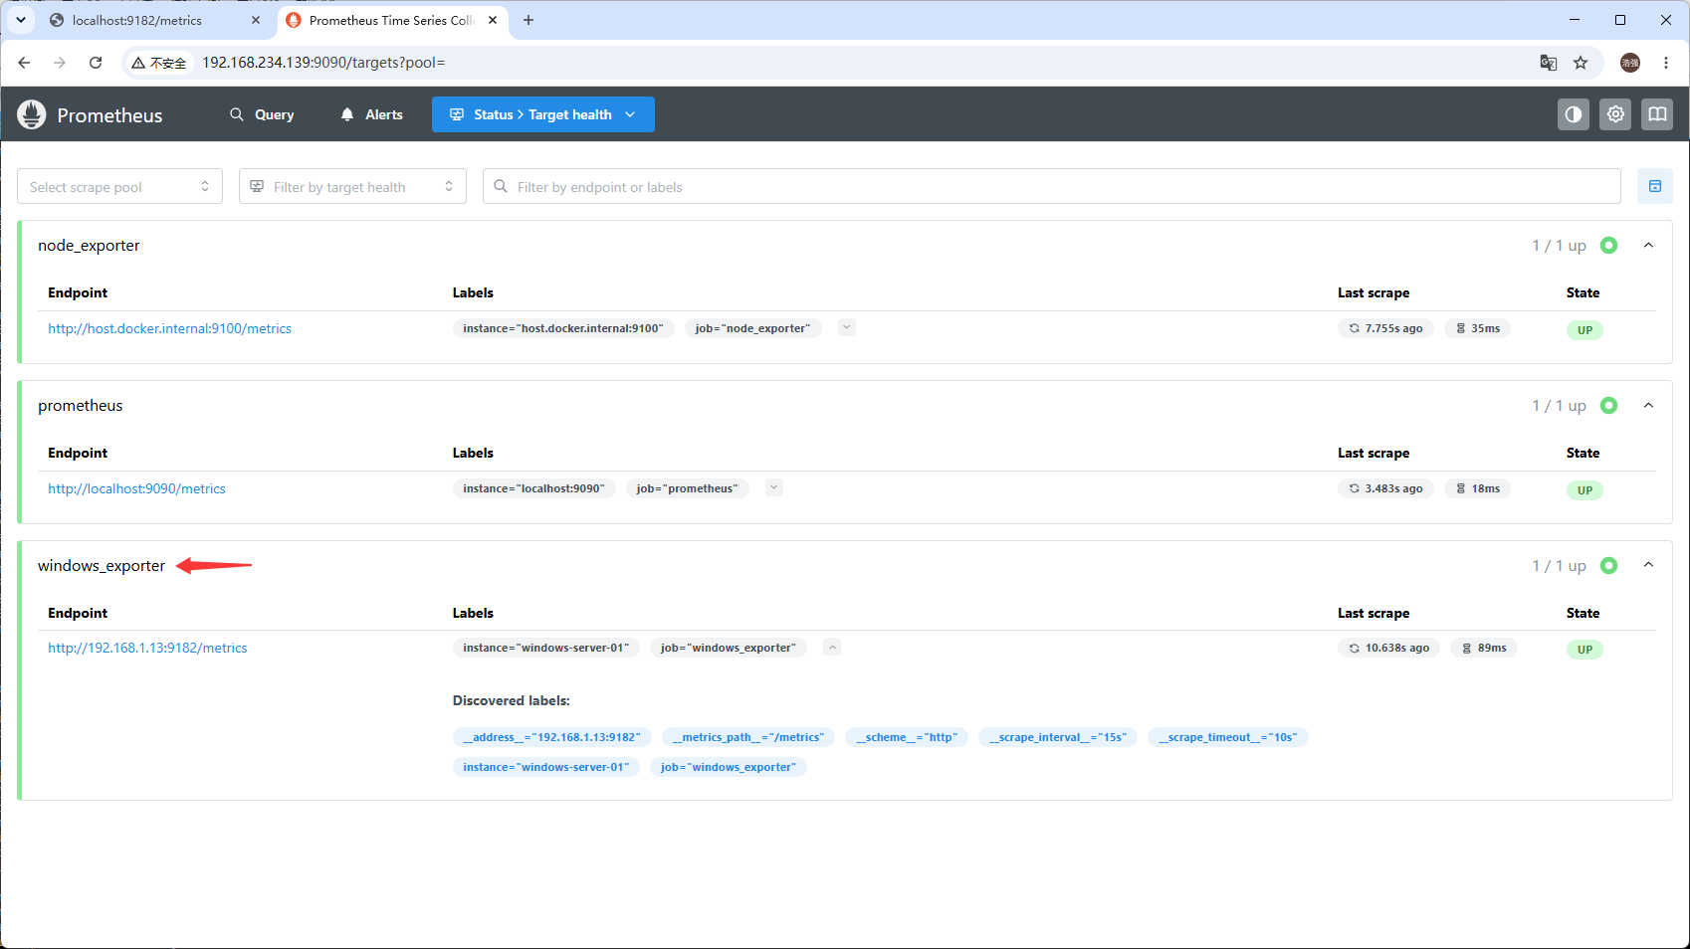Open the Chrome three-dot menu
This screenshot has width=1690, height=949.
pyautogui.click(x=1666, y=63)
